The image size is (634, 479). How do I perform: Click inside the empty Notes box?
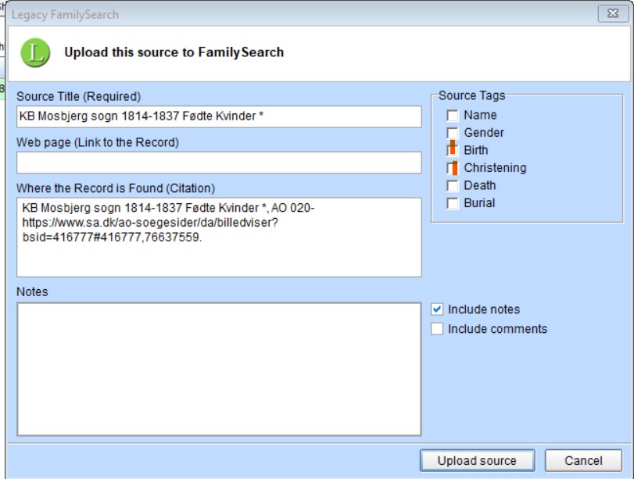point(219,369)
